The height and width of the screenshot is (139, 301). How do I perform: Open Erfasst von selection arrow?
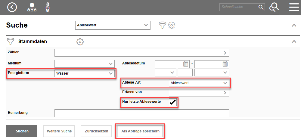(225, 93)
